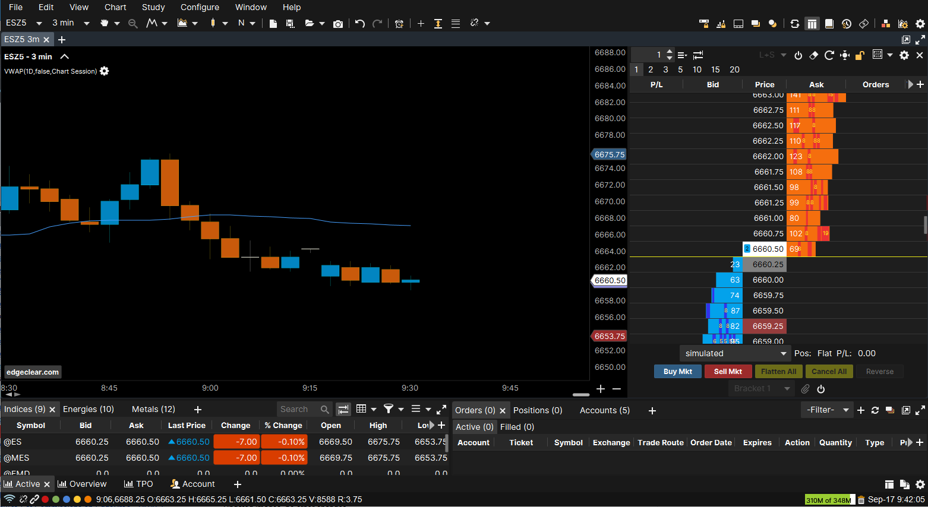This screenshot has width=928, height=507.
Task: Recenter the DOM price ladder
Action: (844, 55)
